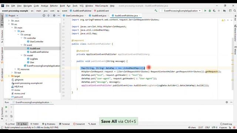
Task: Open the Navigate menu
Action: 28,6
